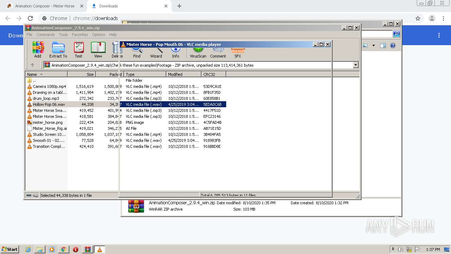The image size is (451, 254).
Task: Click the Find toolbar item in WinRAR
Action: click(x=137, y=53)
